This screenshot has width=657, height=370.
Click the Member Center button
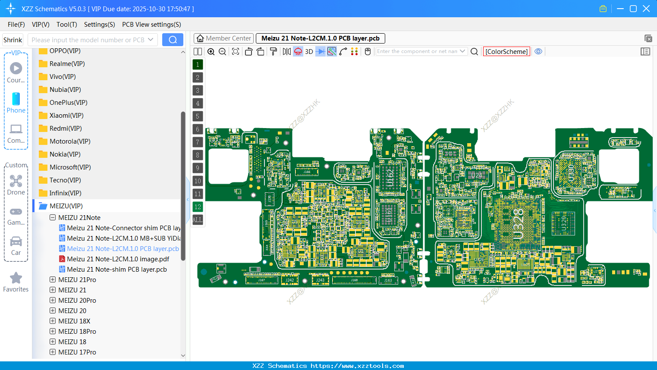(x=223, y=38)
